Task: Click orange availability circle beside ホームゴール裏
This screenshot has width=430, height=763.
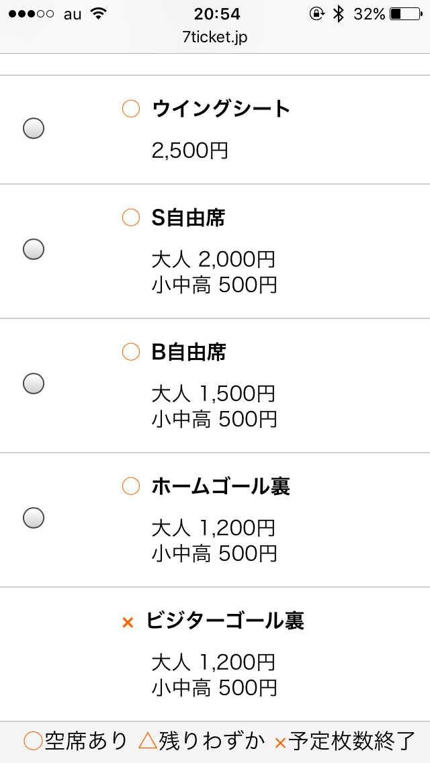Action: click(131, 486)
